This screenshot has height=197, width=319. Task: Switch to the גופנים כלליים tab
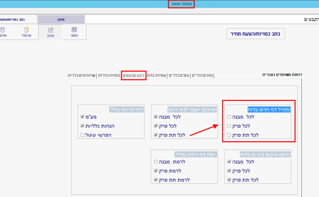coord(179,75)
